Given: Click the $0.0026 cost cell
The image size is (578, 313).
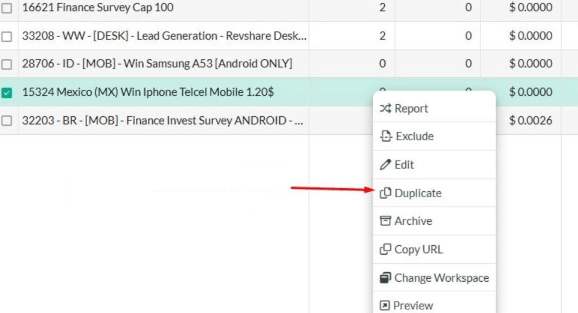Looking at the screenshot, I should pos(531,121).
